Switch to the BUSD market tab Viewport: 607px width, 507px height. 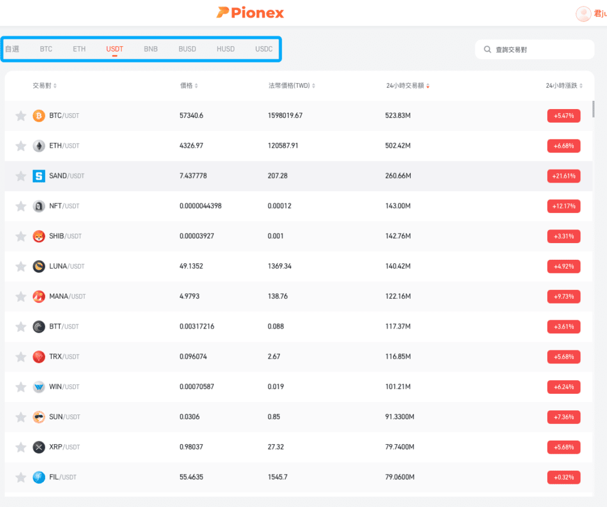(x=187, y=49)
